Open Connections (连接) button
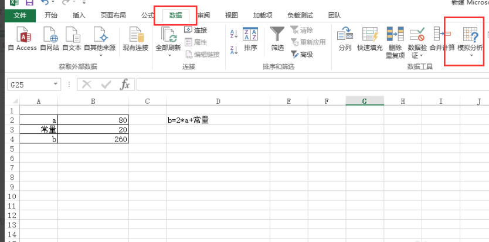This screenshot has width=489, height=242. [x=196, y=31]
